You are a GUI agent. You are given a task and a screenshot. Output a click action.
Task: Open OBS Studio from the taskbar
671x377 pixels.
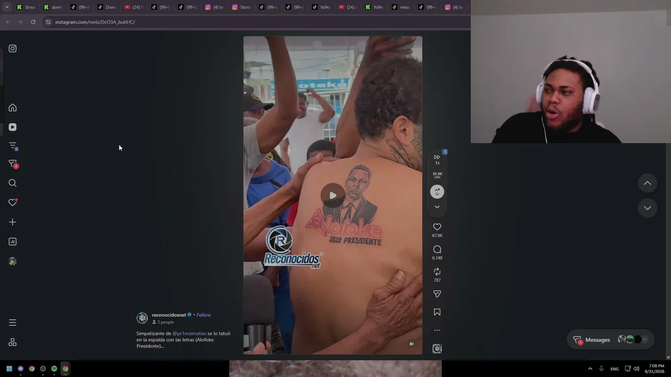pos(43,369)
